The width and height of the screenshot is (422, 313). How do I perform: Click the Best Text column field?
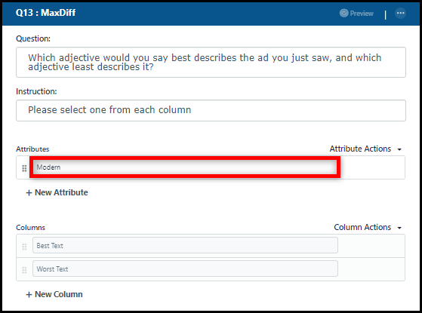pyautogui.click(x=185, y=245)
